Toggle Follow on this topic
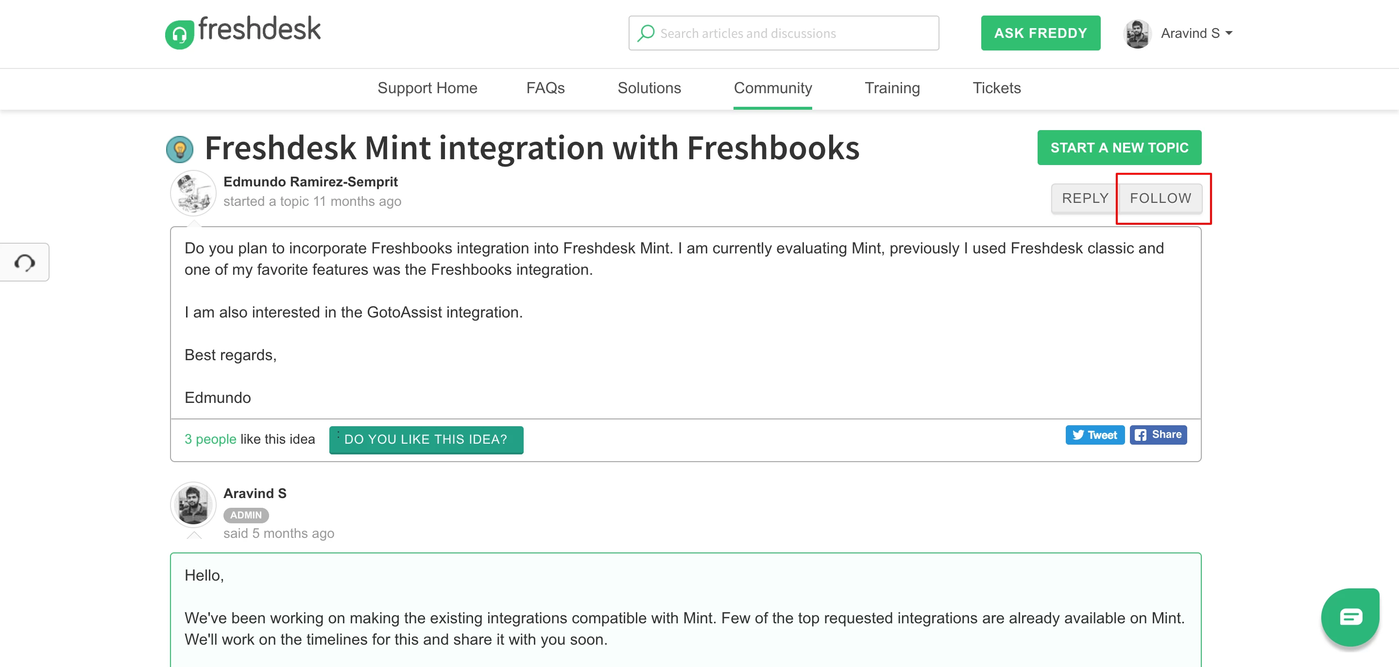Viewport: 1399px width, 667px height. click(x=1160, y=198)
